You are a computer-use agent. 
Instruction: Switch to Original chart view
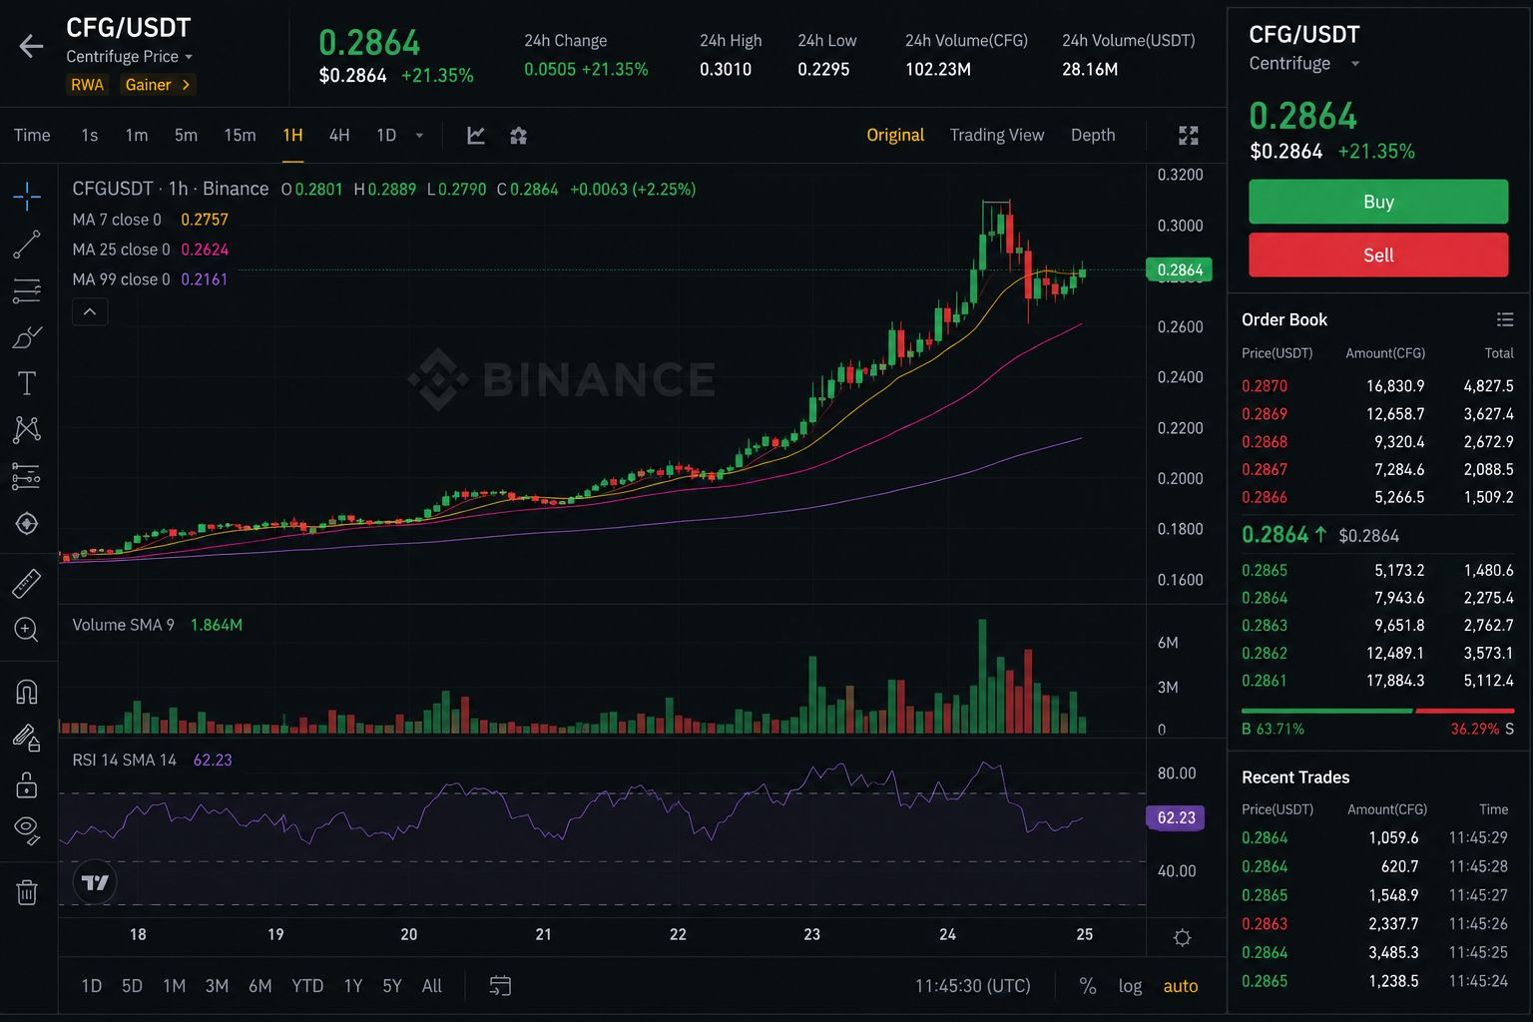click(895, 135)
